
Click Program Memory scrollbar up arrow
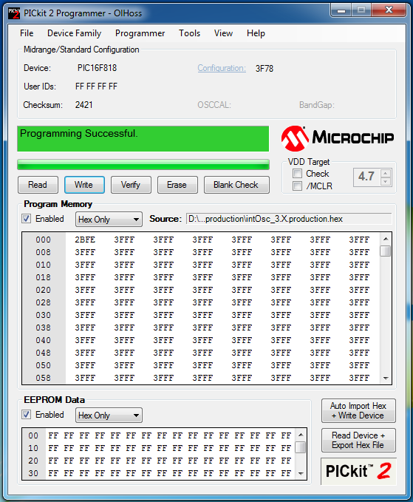[x=386, y=239]
